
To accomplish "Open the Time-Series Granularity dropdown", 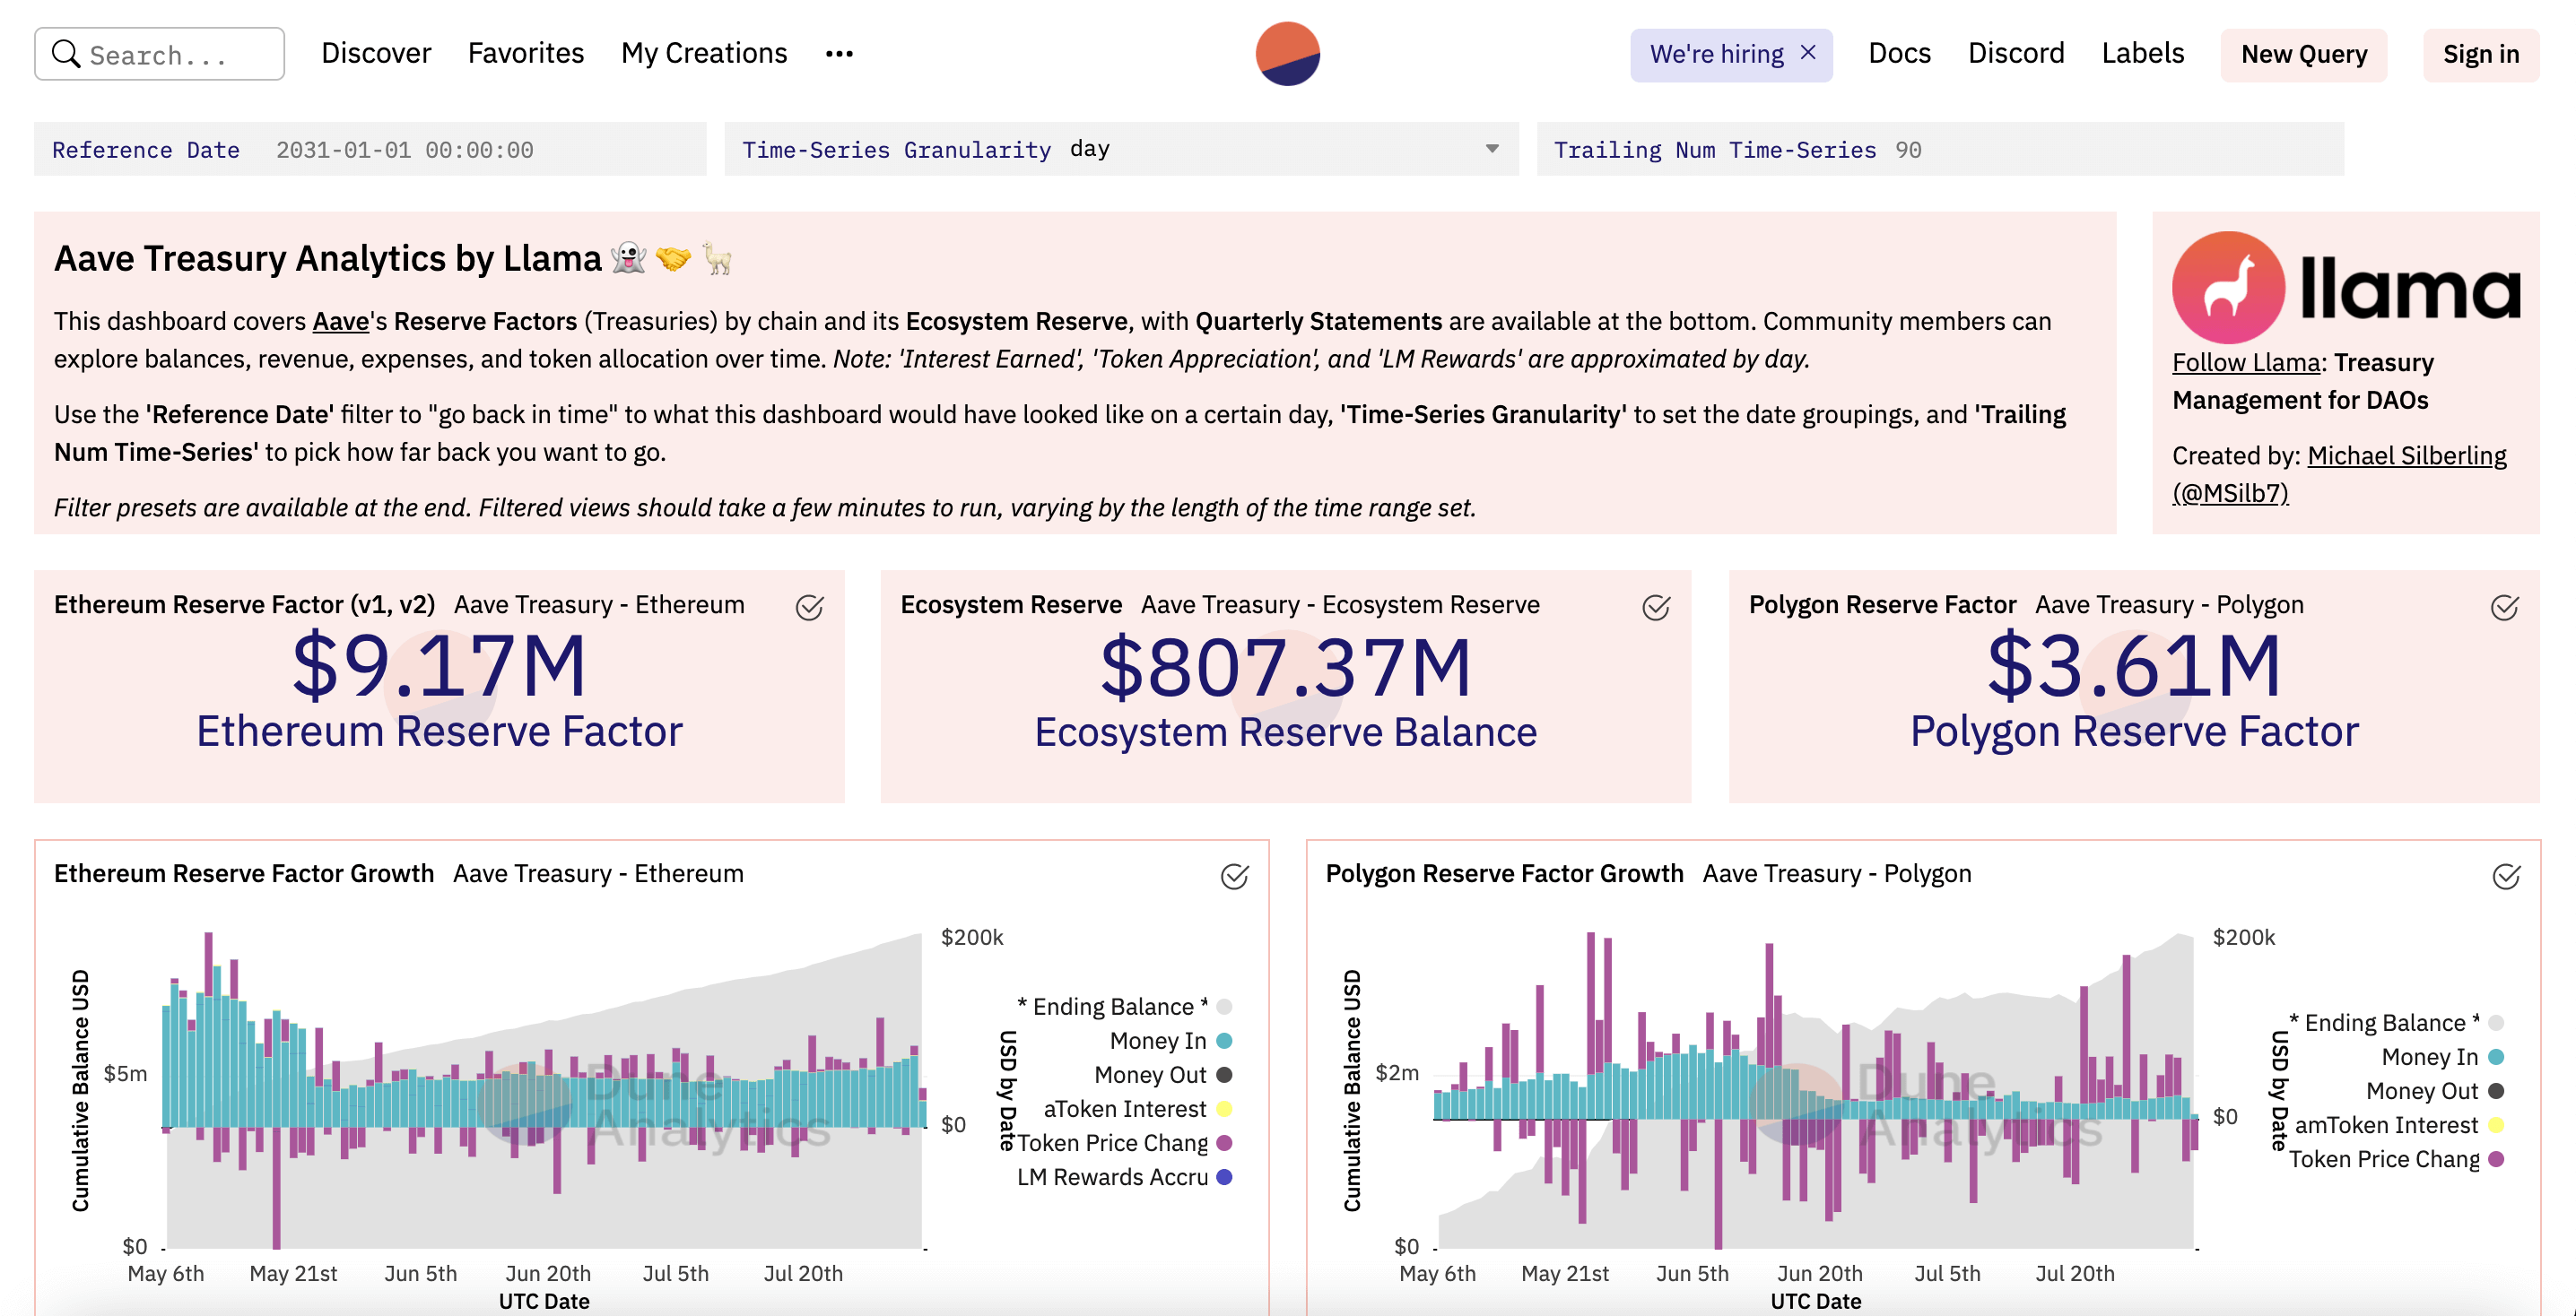I will [1121, 150].
